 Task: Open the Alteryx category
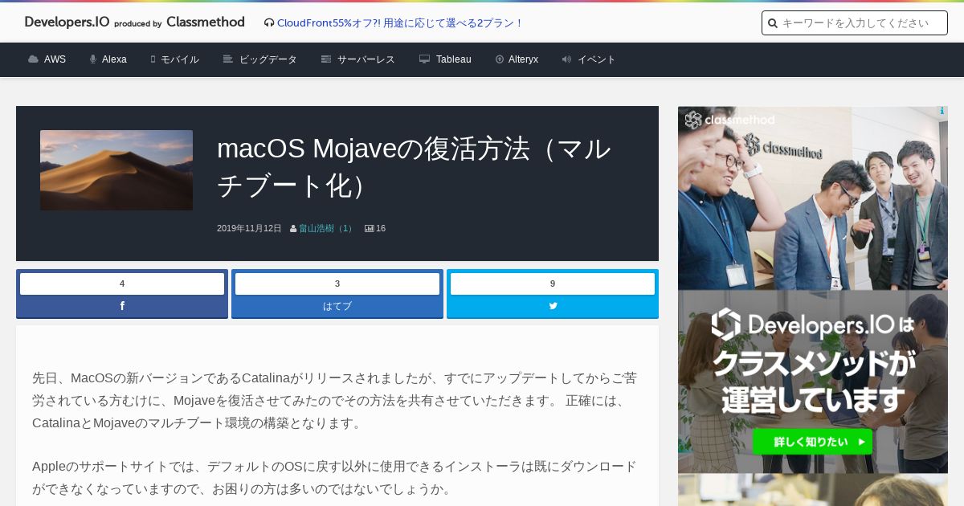tap(517, 59)
